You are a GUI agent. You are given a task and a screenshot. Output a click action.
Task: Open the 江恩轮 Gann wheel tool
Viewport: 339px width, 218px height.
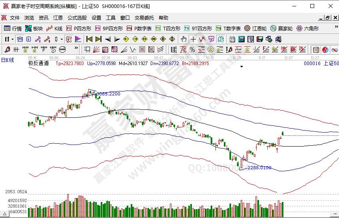(x=256, y=28)
